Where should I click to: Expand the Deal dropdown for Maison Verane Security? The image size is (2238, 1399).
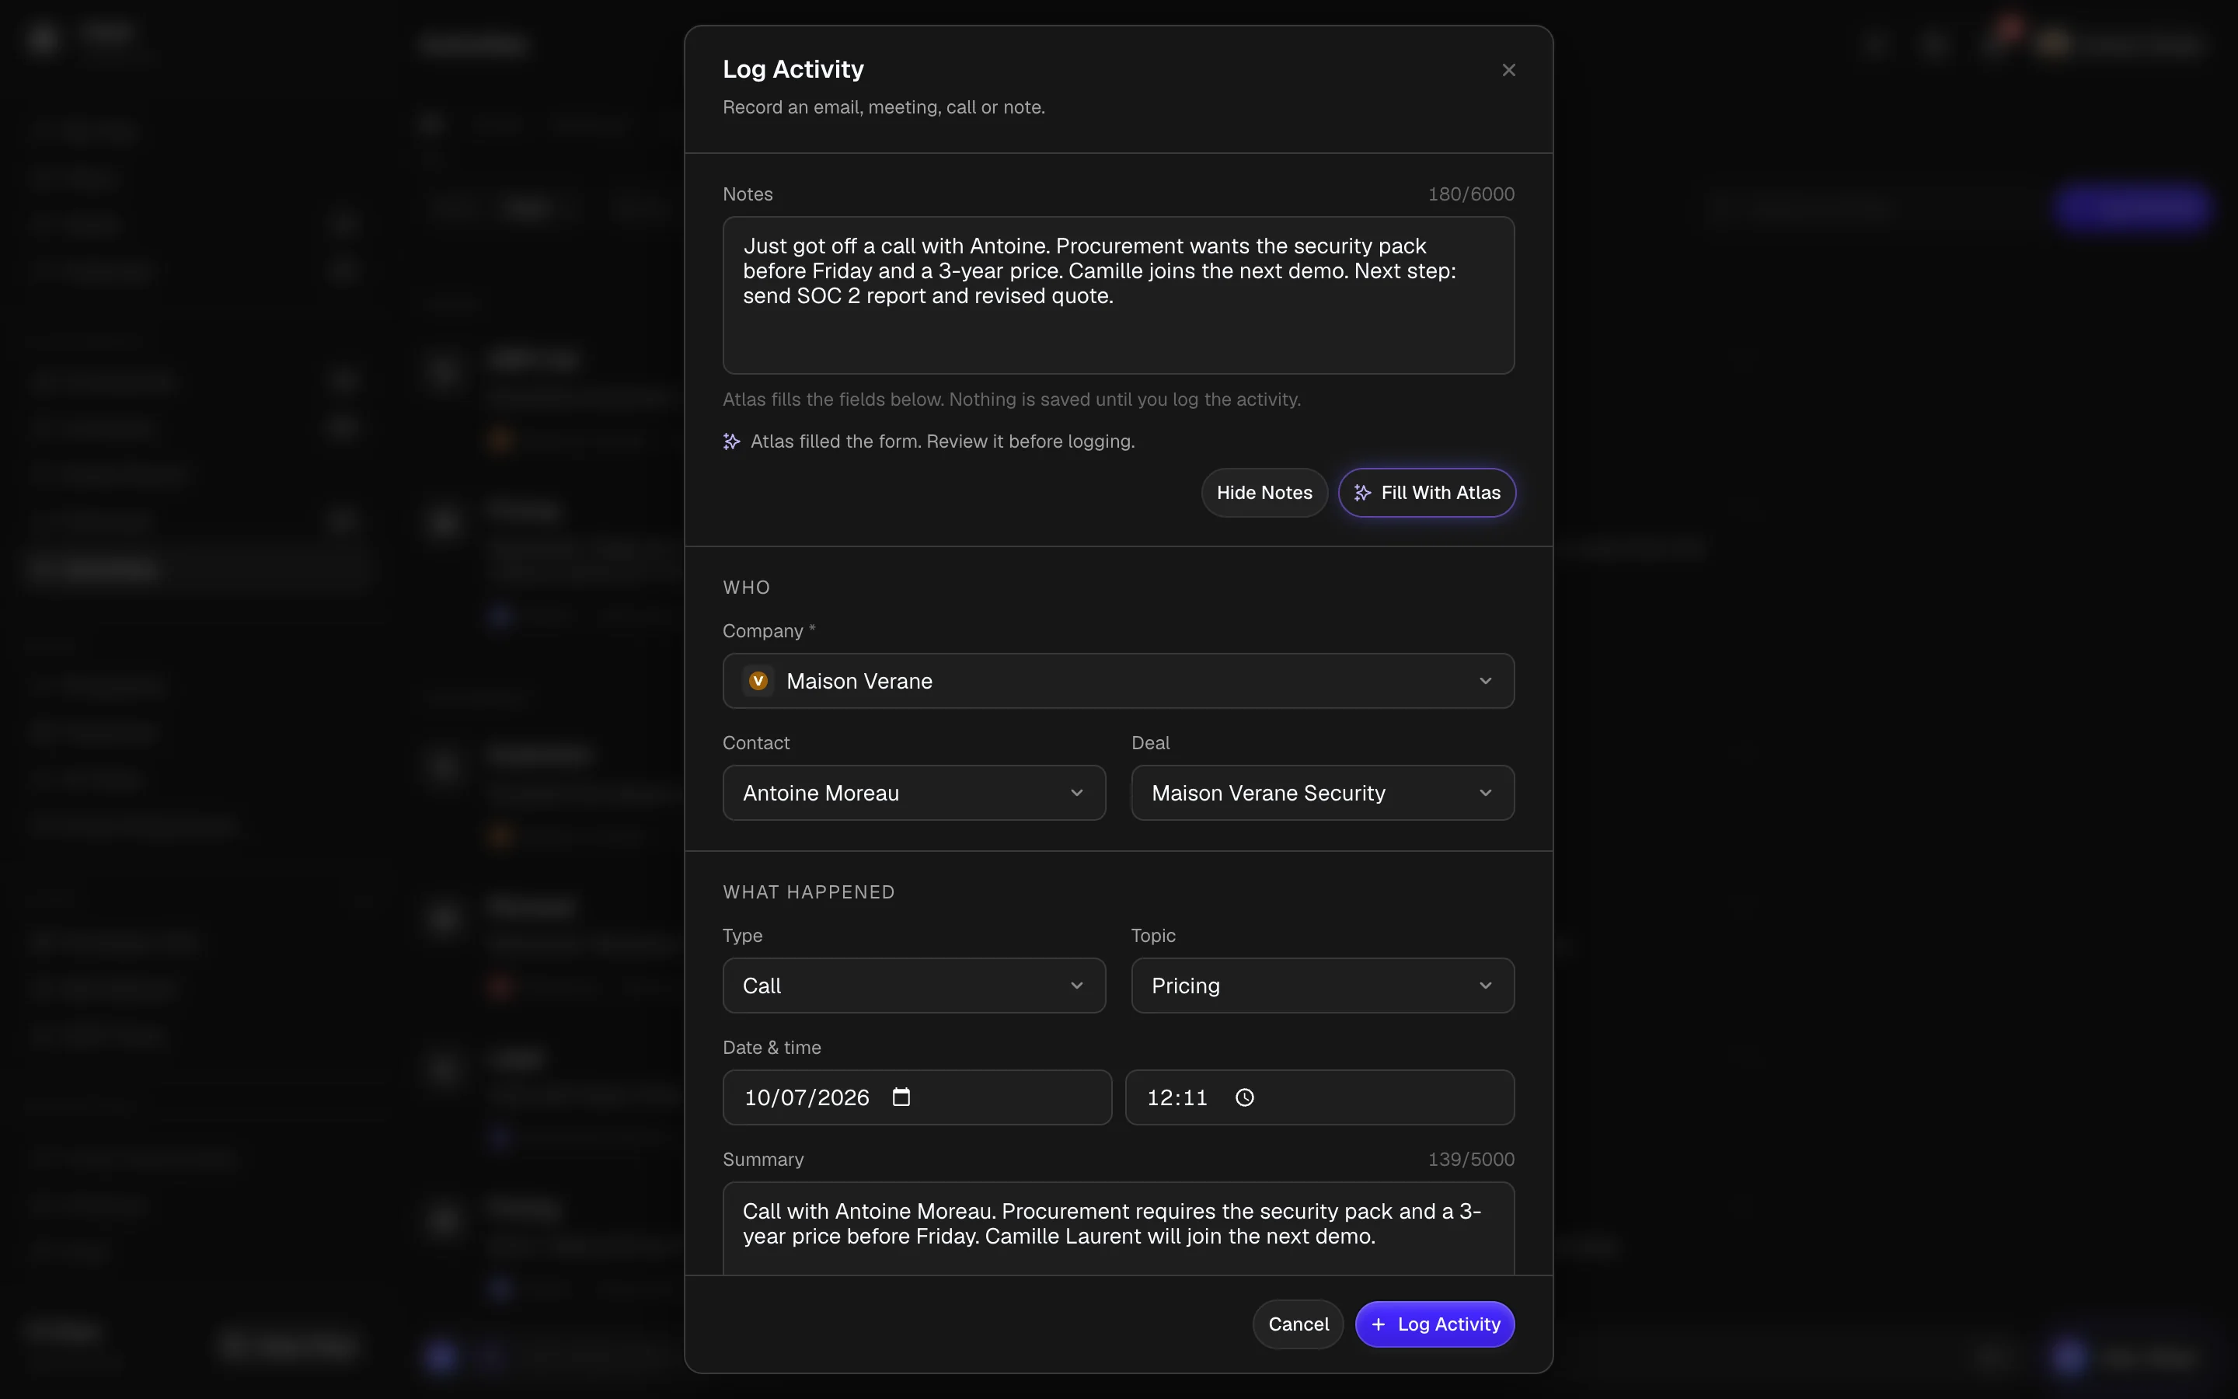1323,793
